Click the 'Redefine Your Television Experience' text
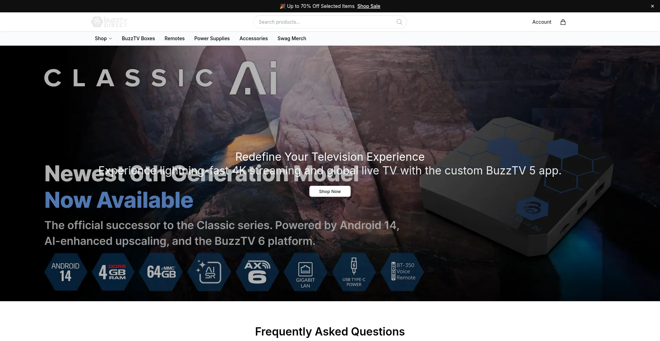The height and width of the screenshot is (341, 660). coord(330,157)
